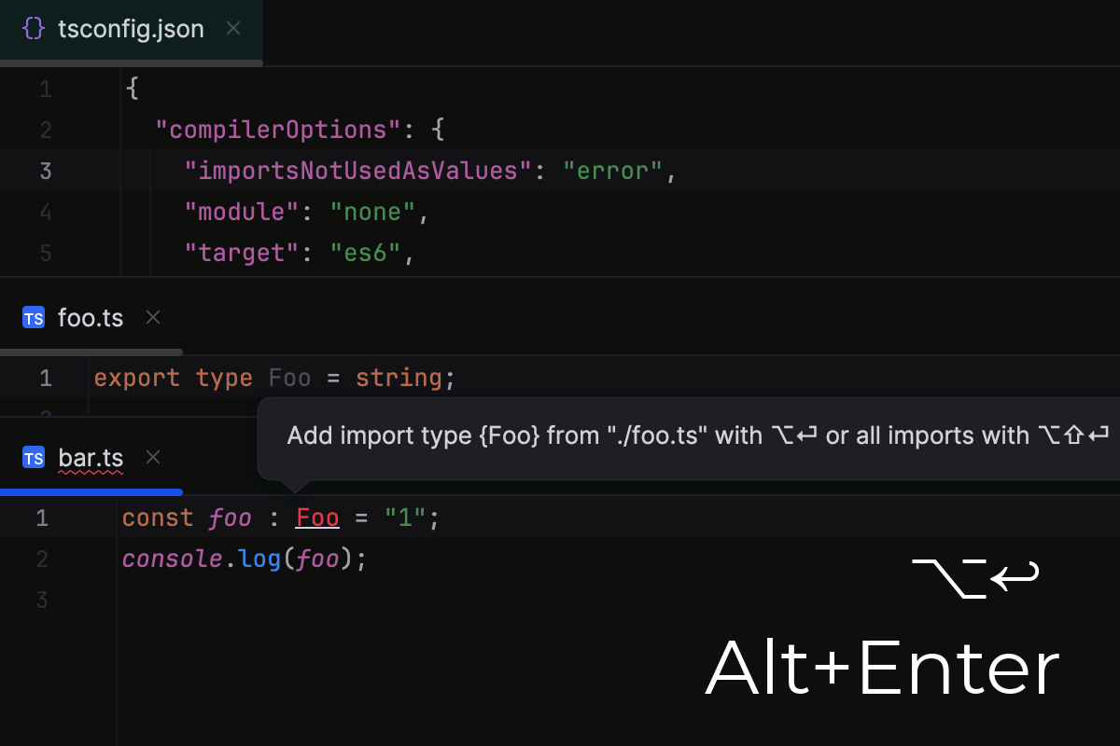This screenshot has height=746, width=1120.
Task: Click the TS icon on the bar.ts tab
Action: pyautogui.click(x=33, y=457)
